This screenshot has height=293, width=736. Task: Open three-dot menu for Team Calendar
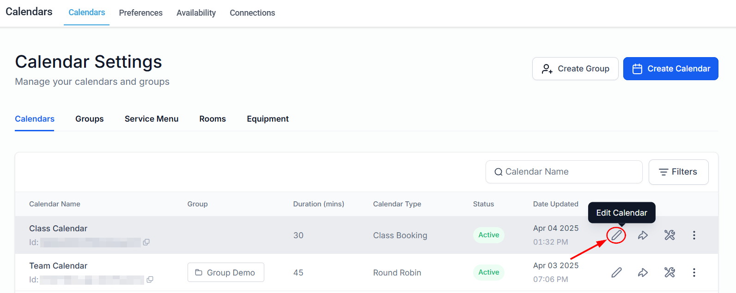point(694,273)
